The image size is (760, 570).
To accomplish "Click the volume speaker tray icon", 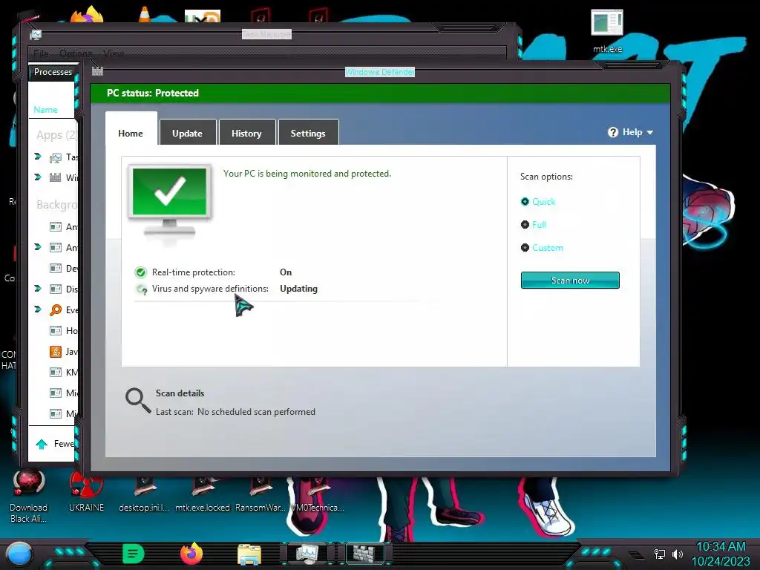I will (678, 554).
